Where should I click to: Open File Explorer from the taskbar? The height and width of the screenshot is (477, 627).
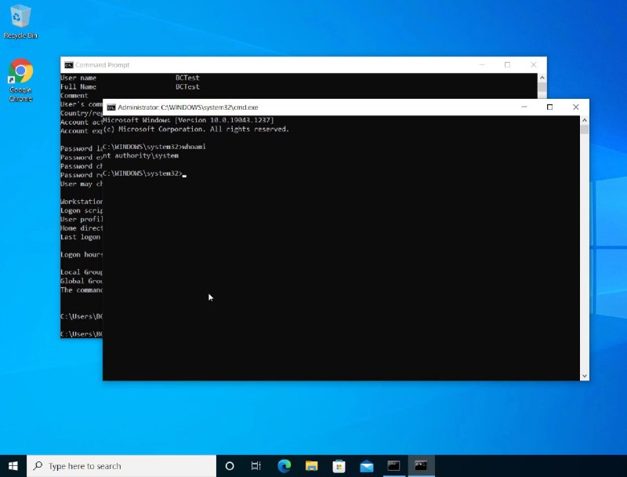[x=311, y=465]
